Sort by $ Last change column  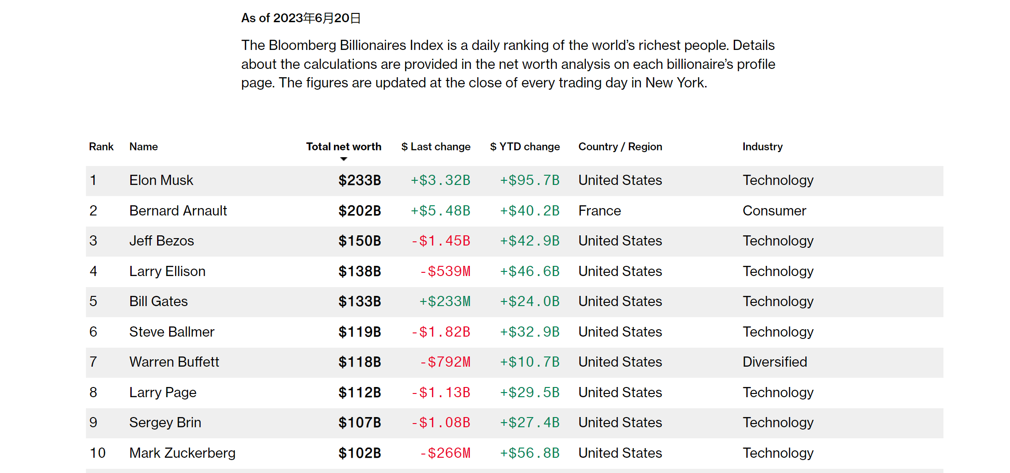click(x=436, y=147)
